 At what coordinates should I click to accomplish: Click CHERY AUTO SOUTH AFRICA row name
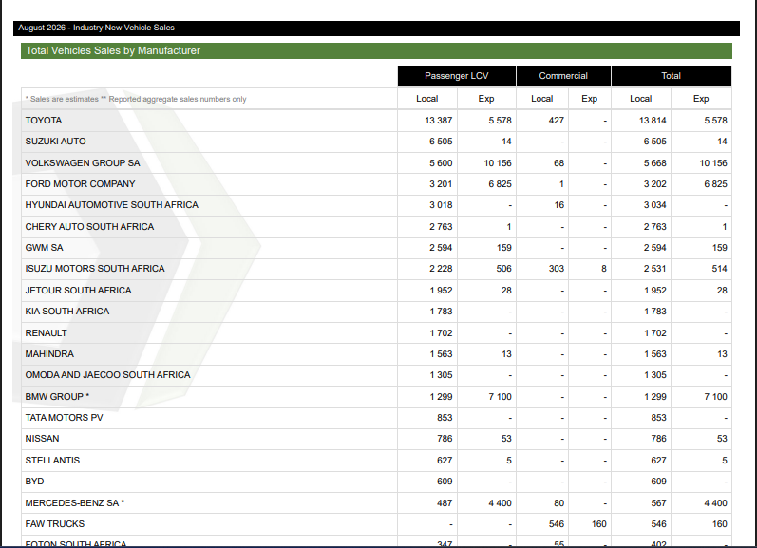[x=89, y=227]
